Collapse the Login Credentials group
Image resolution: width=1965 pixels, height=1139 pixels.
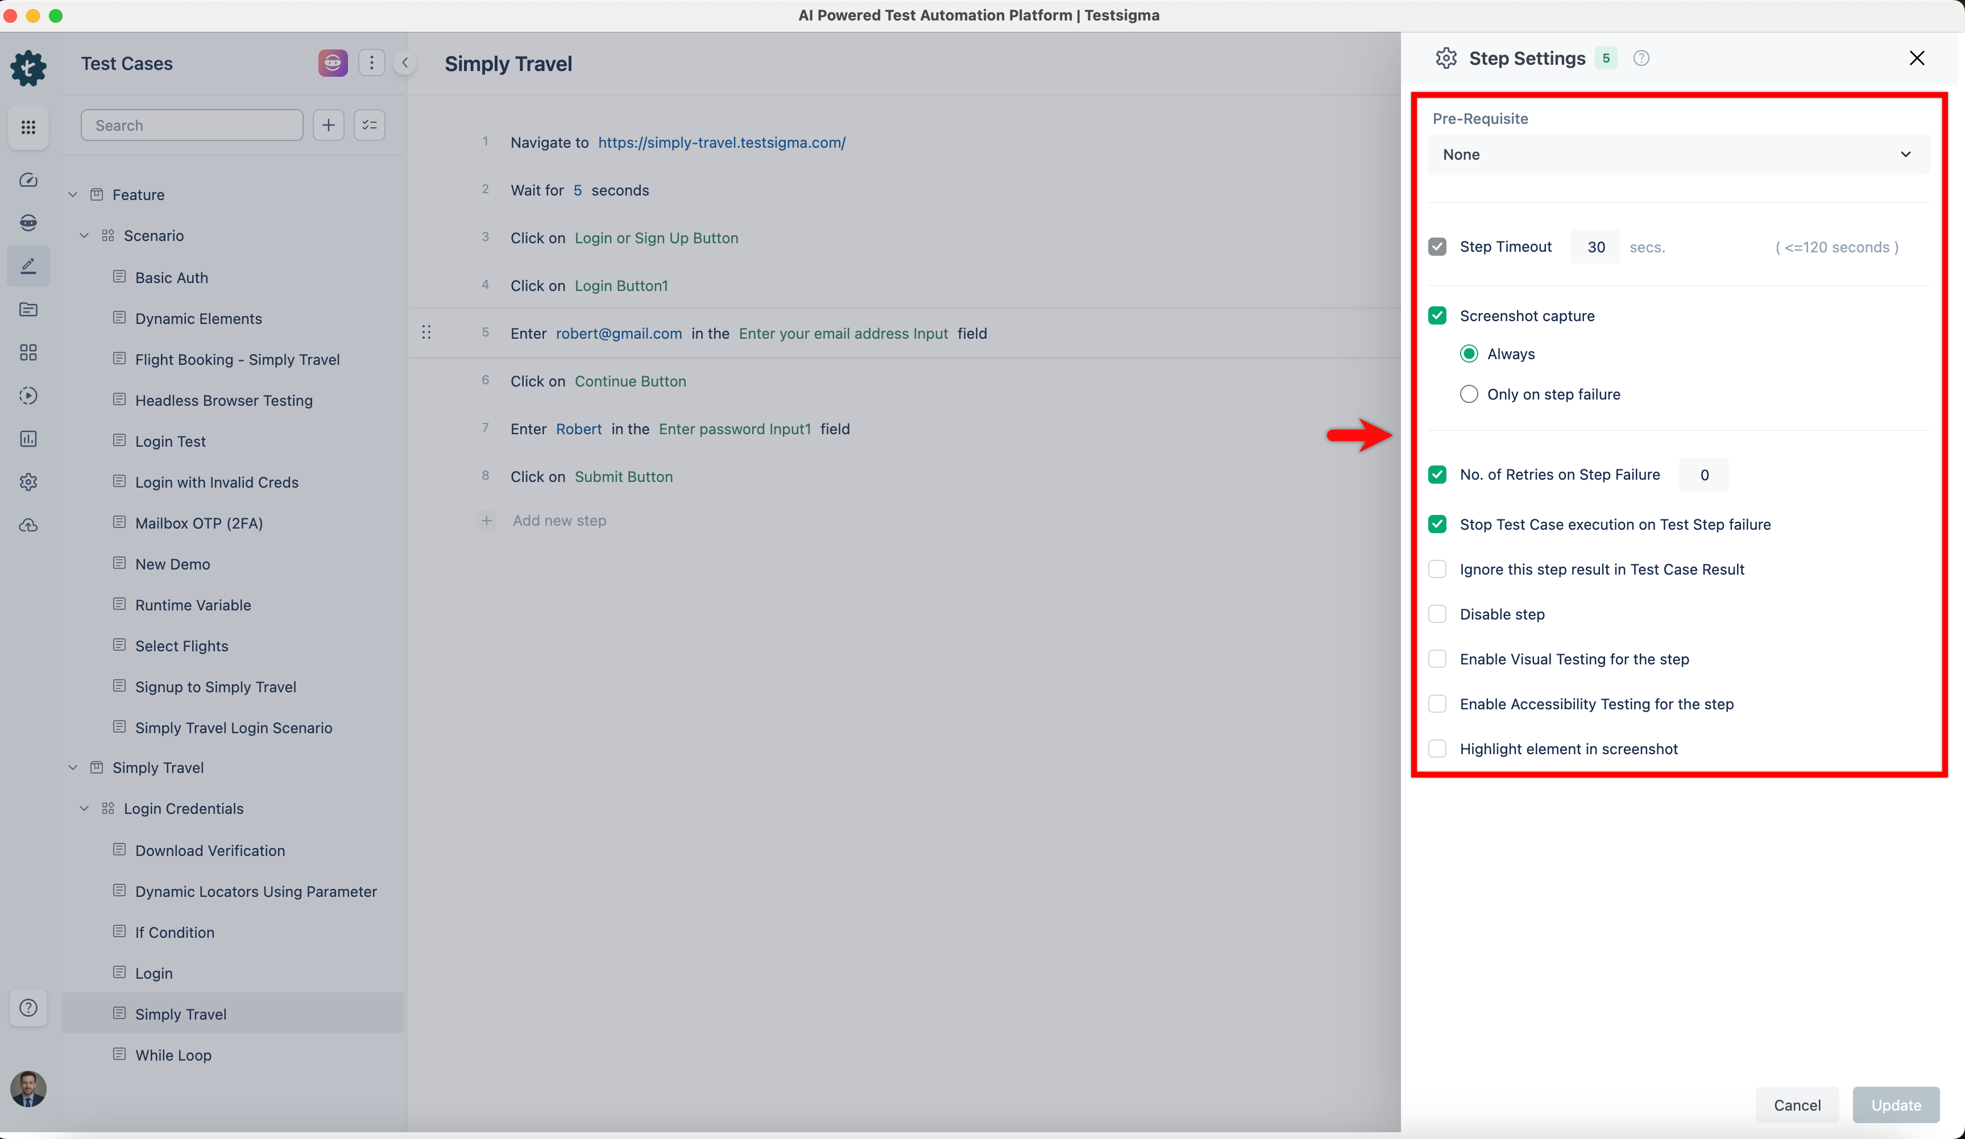tap(84, 808)
